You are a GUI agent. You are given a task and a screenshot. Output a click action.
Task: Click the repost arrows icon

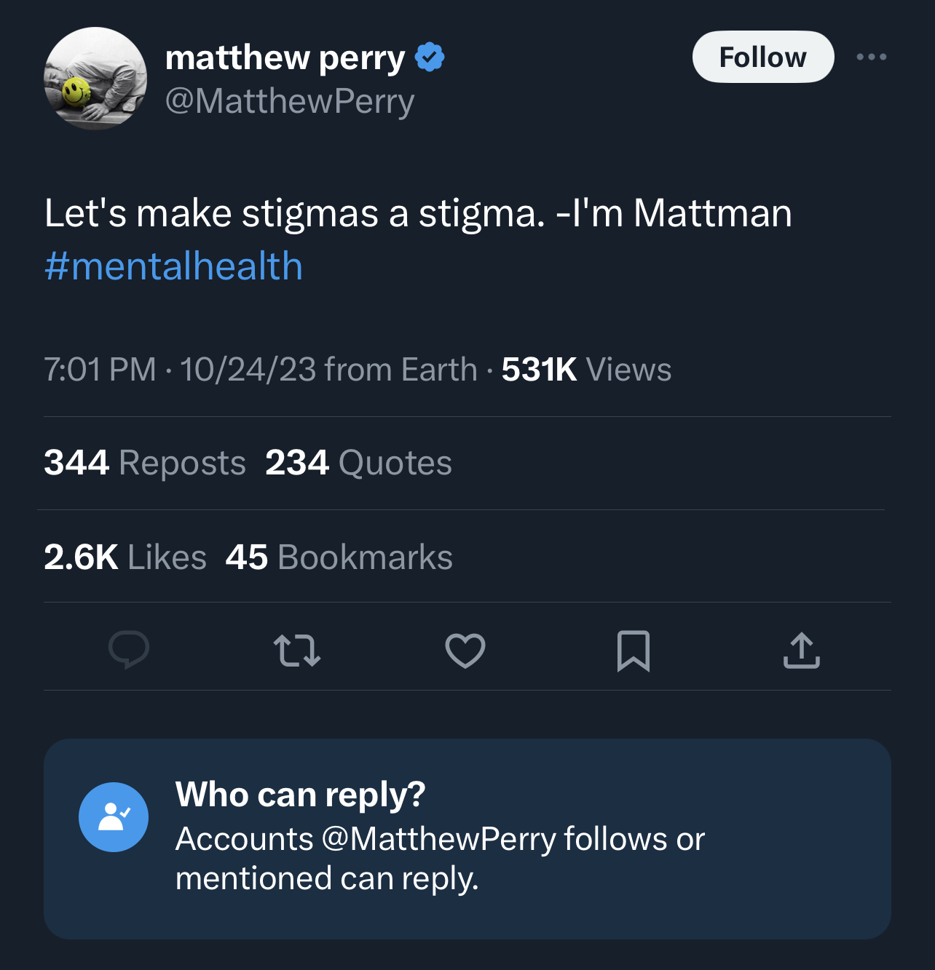coord(296,651)
